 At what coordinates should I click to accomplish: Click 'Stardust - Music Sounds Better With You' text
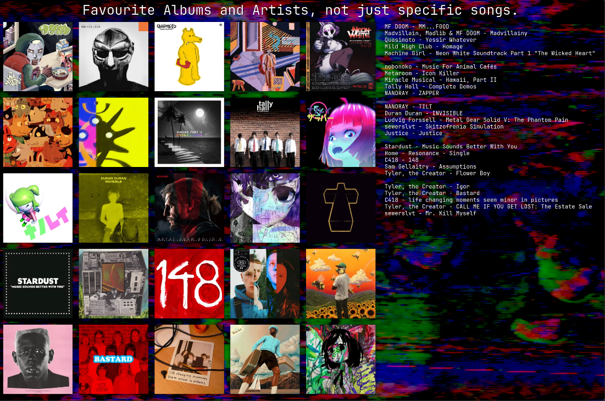tap(451, 147)
